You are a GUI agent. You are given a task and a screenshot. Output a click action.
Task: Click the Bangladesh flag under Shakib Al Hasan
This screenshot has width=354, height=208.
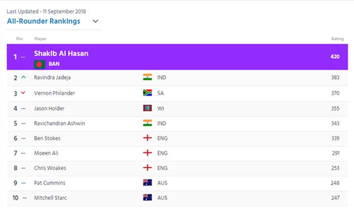(40, 64)
